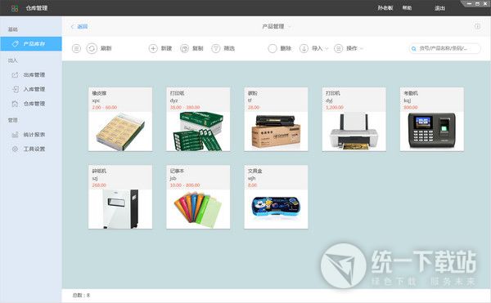The width and height of the screenshot is (491, 303).
Task: Select the 打印机 printer product thumbnail
Action: click(x=354, y=119)
